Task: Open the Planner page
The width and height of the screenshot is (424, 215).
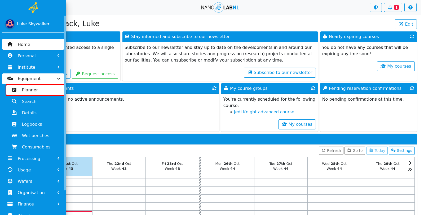Action: [x=35, y=90]
